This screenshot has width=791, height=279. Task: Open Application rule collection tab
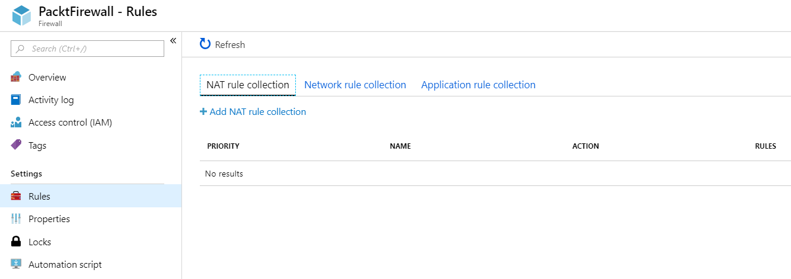tap(479, 85)
